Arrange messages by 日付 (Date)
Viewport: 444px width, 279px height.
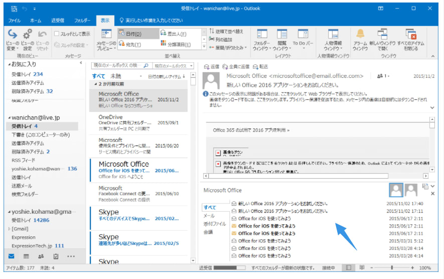point(138,34)
